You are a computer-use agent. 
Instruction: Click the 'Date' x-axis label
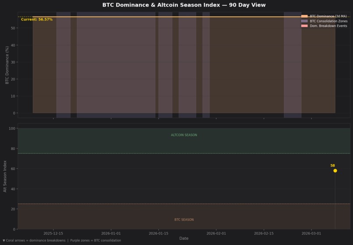[x=184, y=238]
